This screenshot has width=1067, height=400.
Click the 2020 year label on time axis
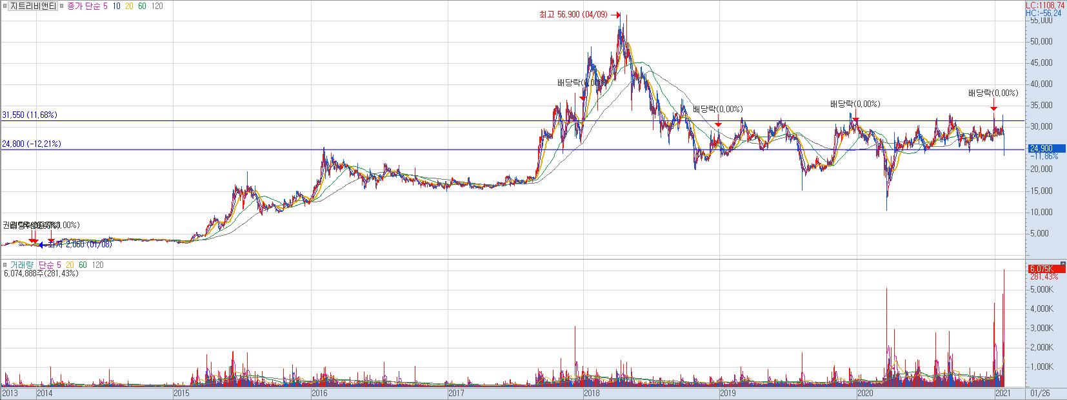point(865,392)
